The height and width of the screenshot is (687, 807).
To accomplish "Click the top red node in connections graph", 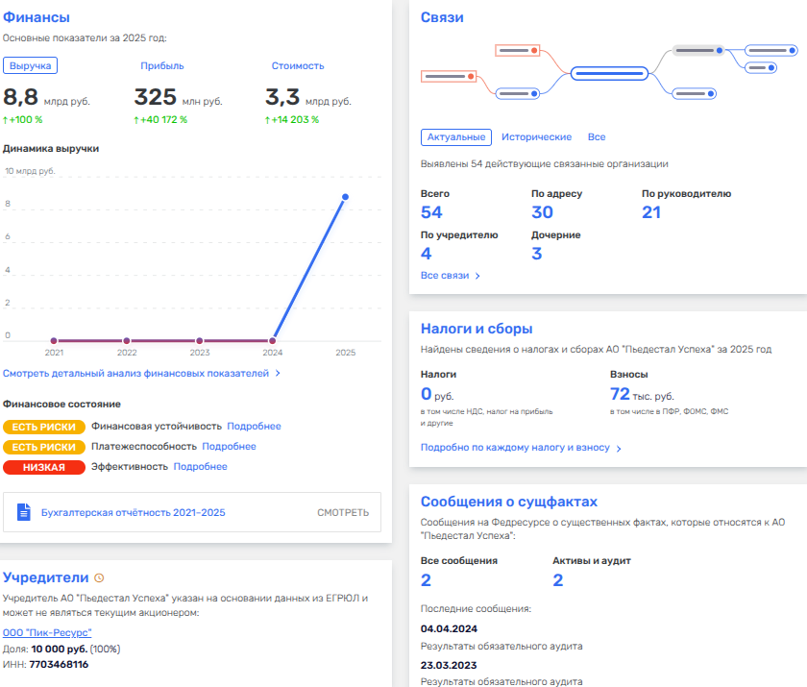I will [517, 50].
